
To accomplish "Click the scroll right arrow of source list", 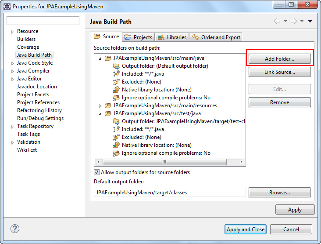I will click(x=241, y=162).
